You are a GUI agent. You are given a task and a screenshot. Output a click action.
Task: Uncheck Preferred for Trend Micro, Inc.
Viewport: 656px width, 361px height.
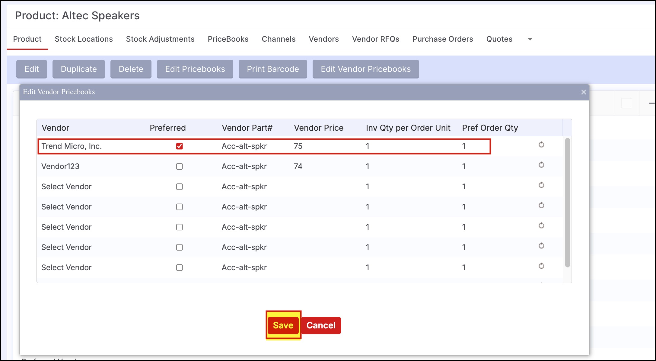click(180, 146)
